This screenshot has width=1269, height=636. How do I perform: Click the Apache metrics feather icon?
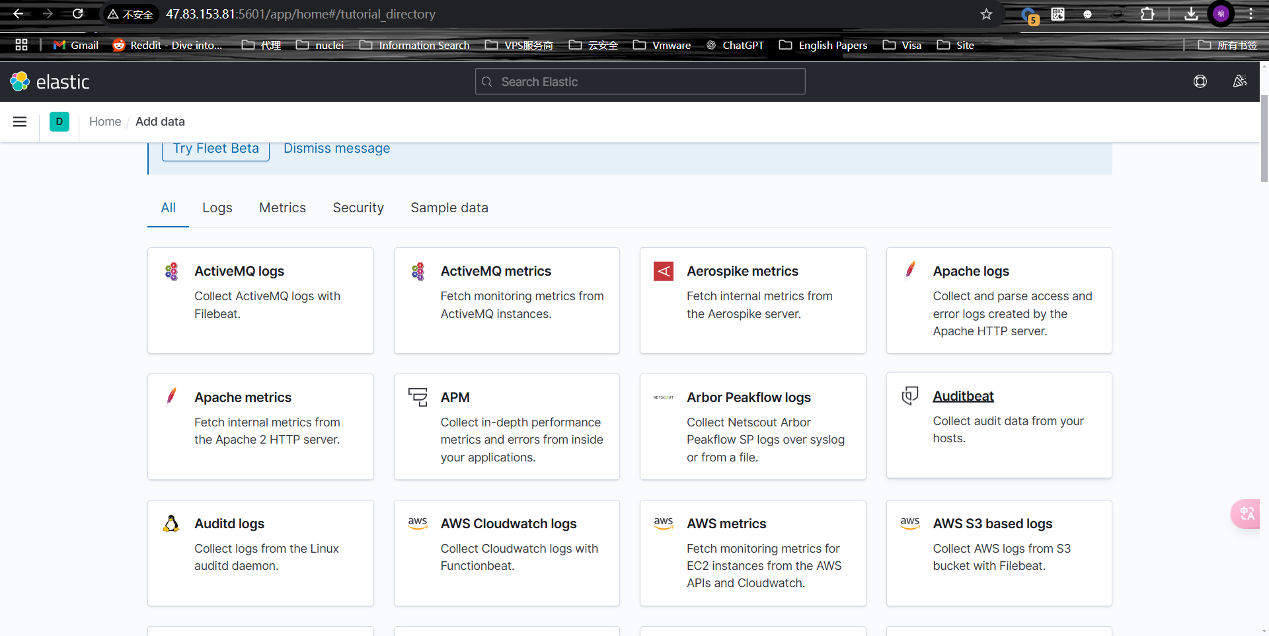[x=171, y=397]
